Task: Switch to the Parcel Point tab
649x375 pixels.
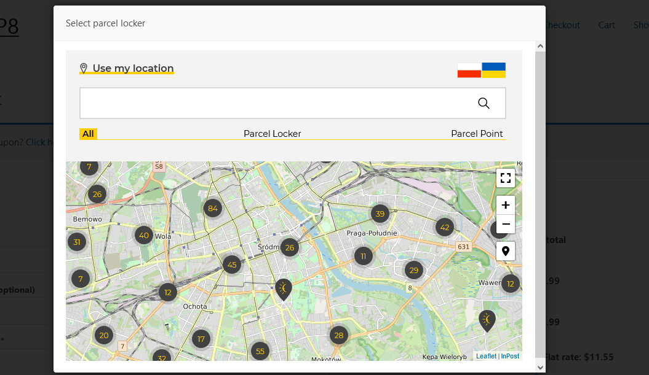Action: tap(477, 134)
